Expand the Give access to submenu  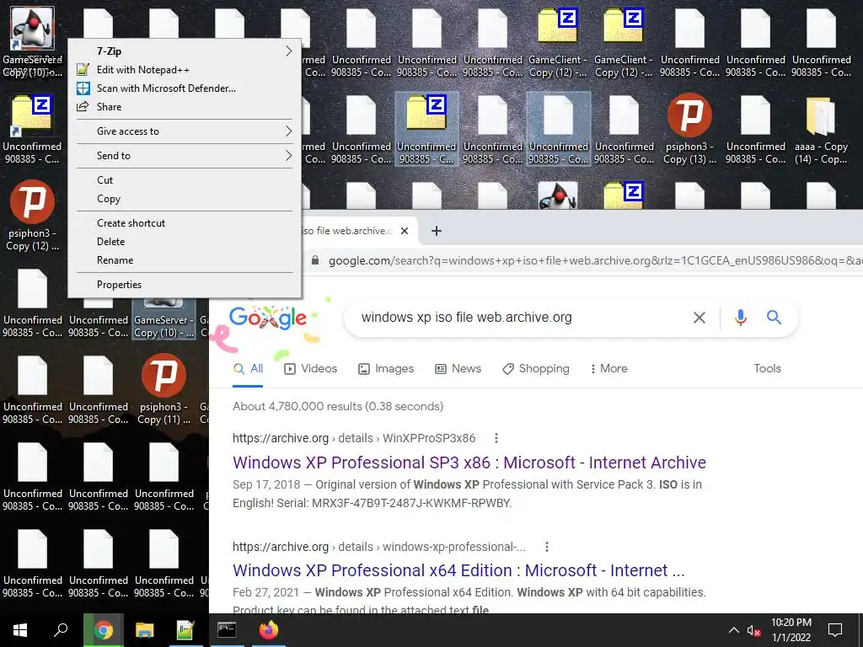pos(185,131)
